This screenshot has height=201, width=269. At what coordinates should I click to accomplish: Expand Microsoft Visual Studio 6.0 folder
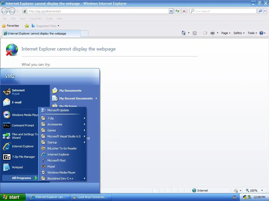click(x=63, y=136)
